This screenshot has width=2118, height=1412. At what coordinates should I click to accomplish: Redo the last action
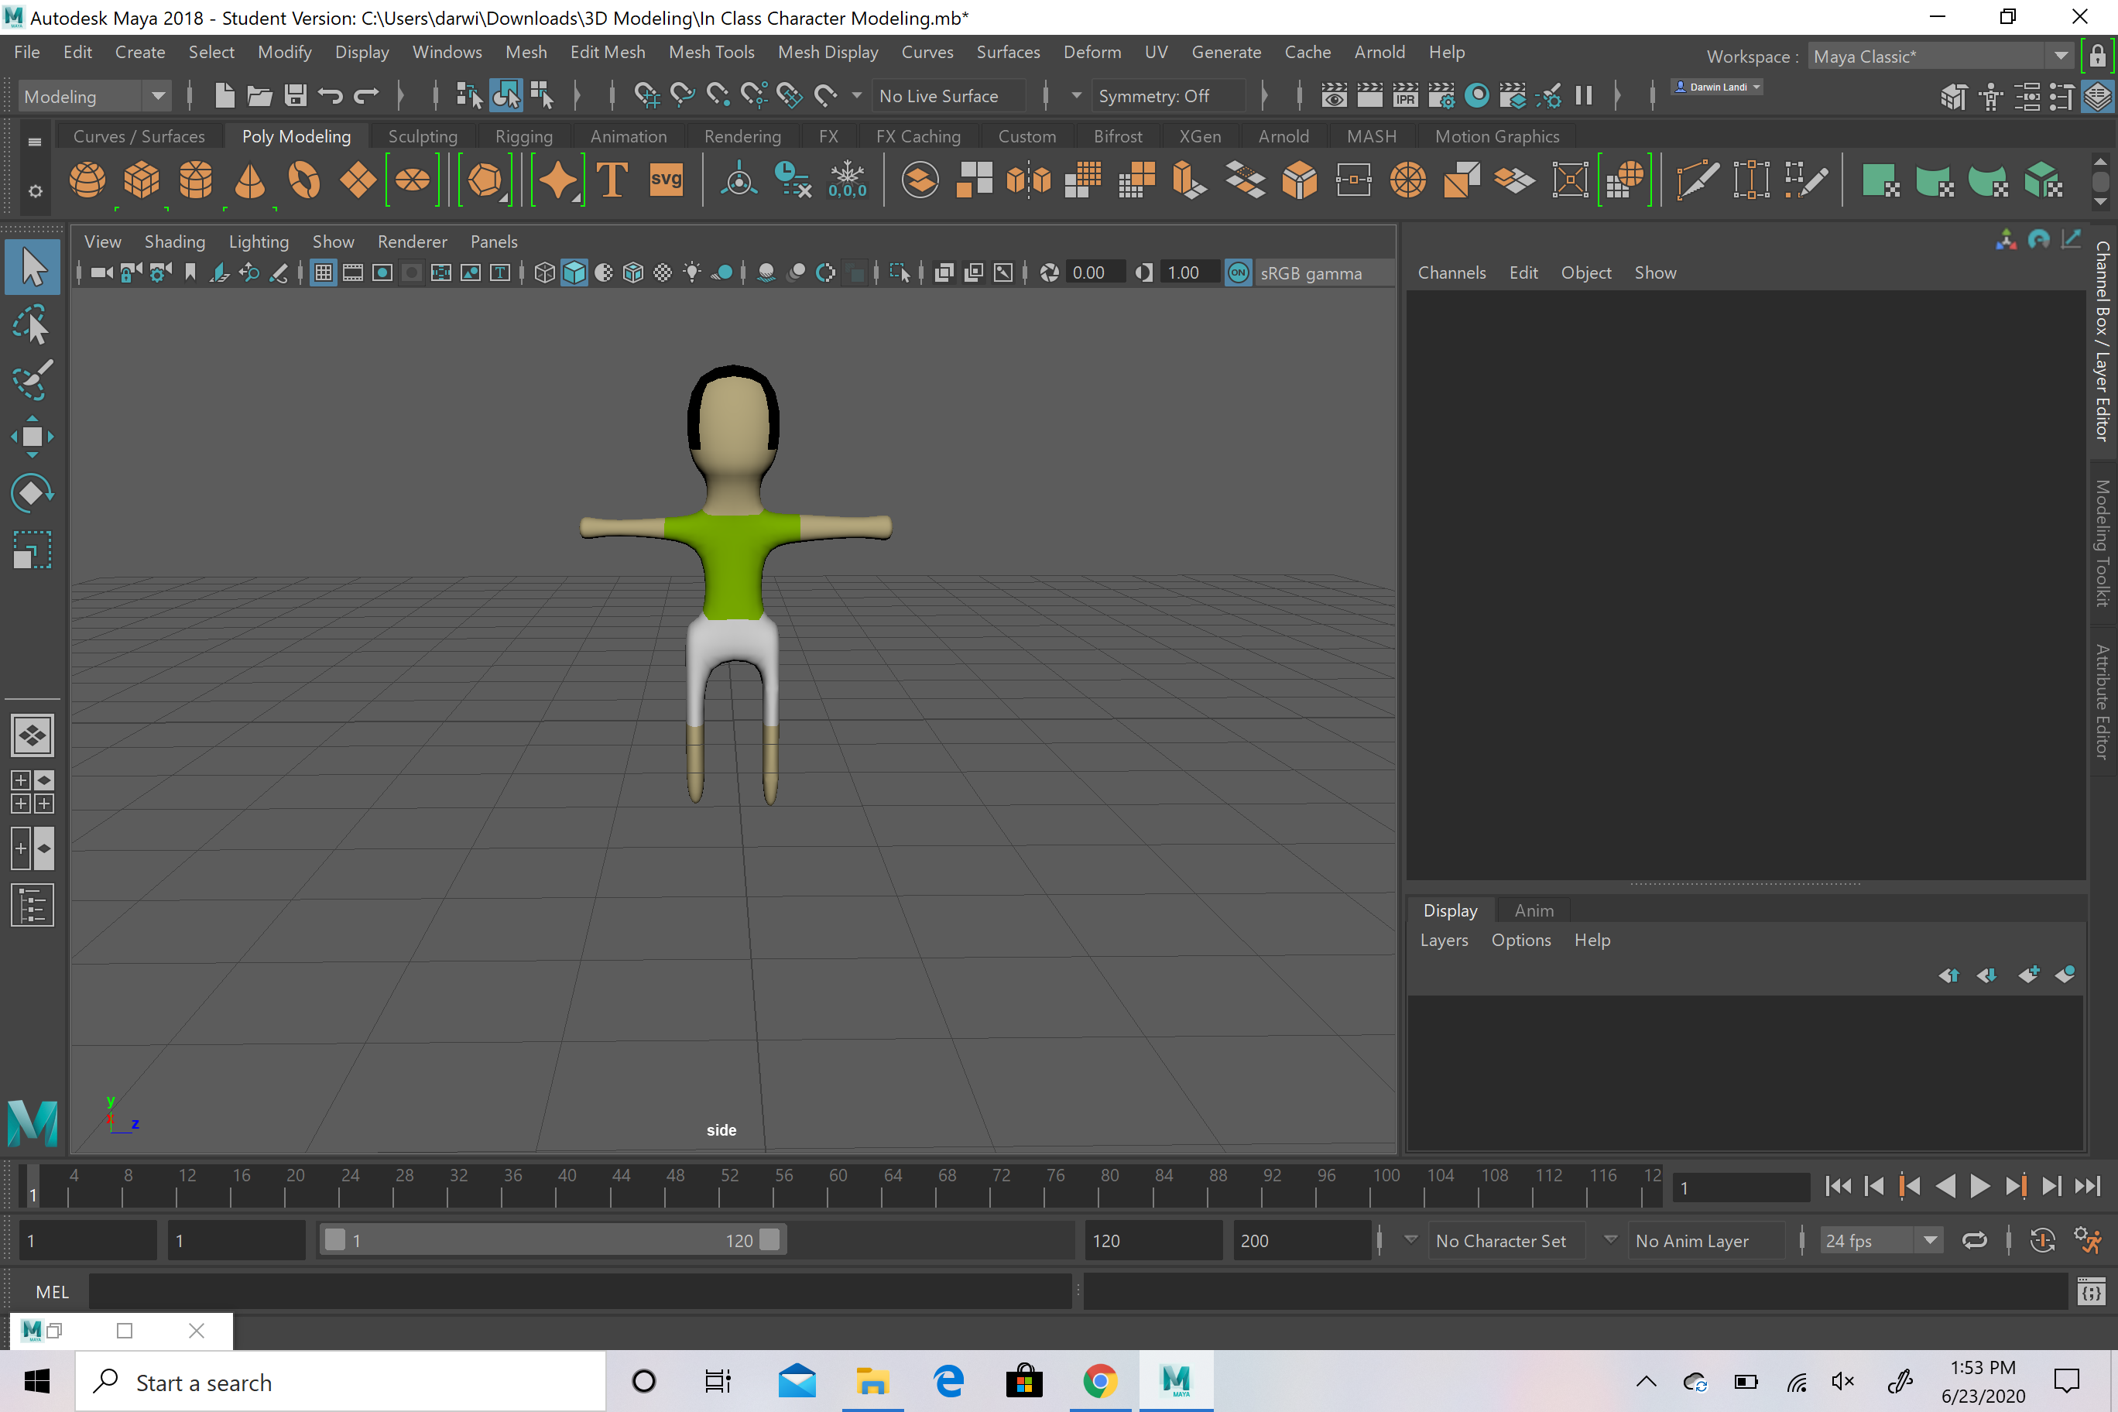(x=365, y=95)
